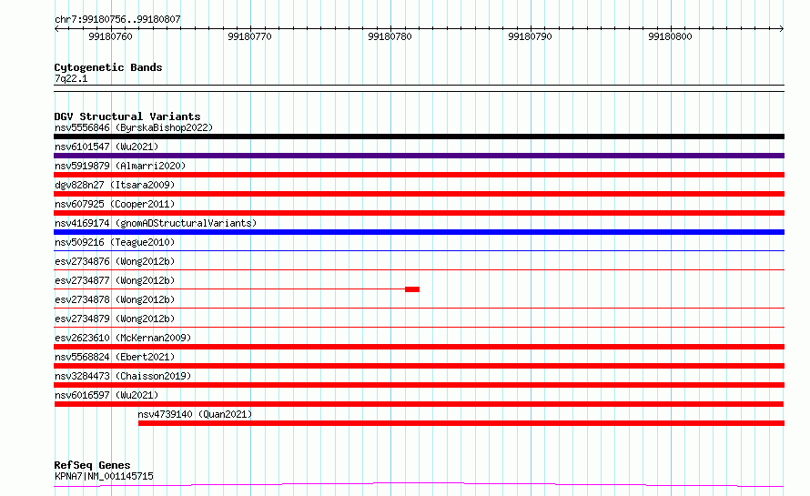Click ruler position 99180800
The image size is (810, 496).
[670, 36]
